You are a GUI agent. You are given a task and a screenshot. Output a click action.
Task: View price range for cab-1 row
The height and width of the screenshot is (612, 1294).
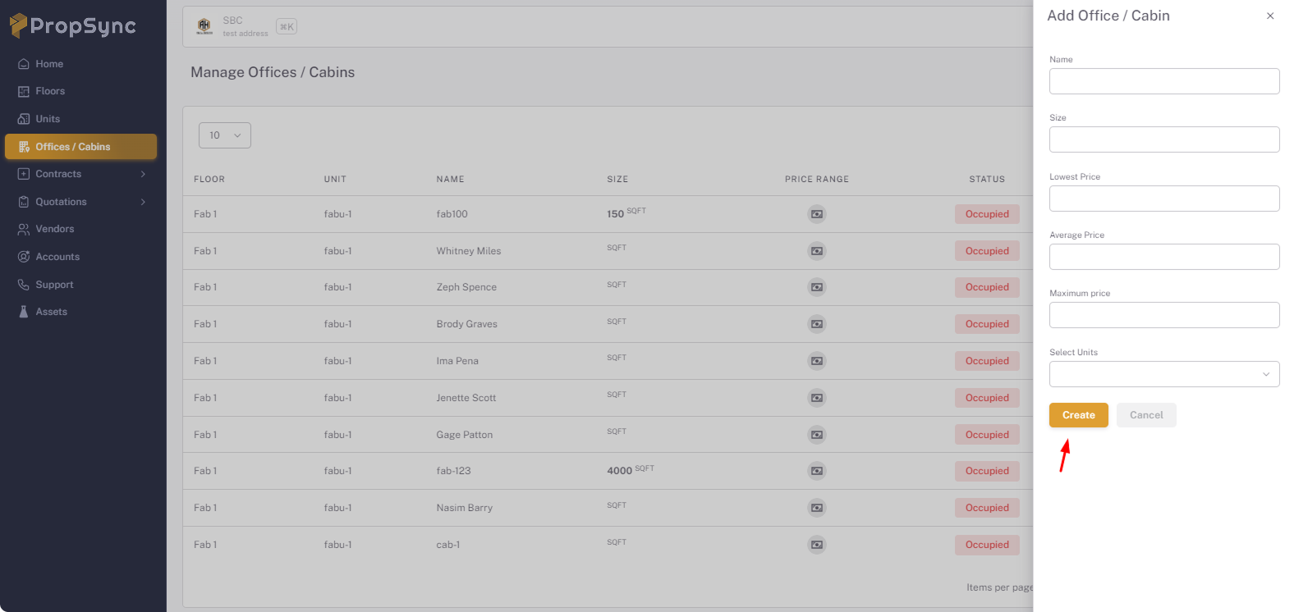click(817, 545)
